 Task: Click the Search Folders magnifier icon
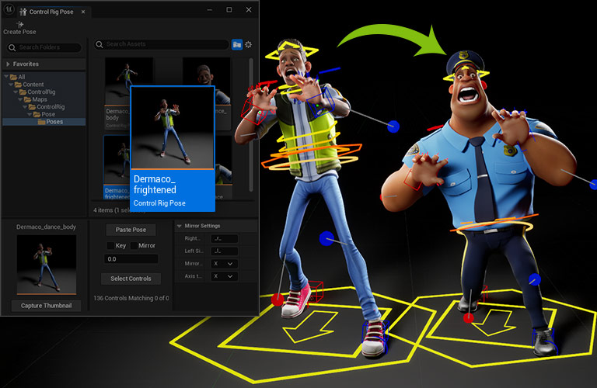[12, 47]
